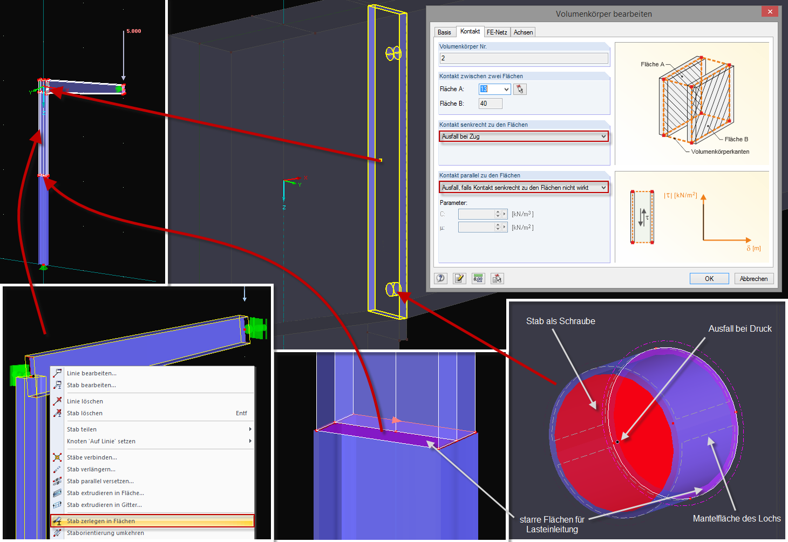Choose 'Stab extrudieren in Gitter...' entry
This screenshot has width=788, height=542.
coord(152,505)
